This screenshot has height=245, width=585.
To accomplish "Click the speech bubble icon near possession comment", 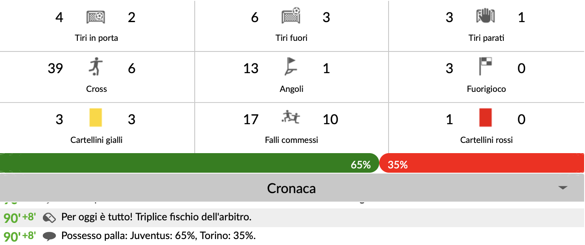I will [x=50, y=236].
